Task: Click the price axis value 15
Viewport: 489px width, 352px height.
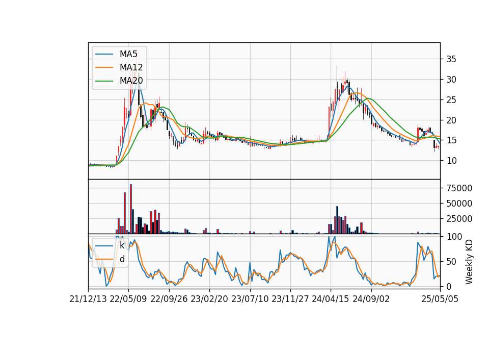Action: coord(451,140)
